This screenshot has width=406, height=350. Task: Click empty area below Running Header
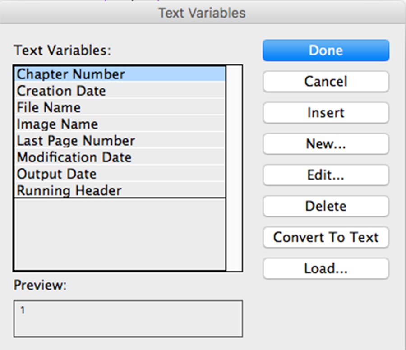[120, 234]
